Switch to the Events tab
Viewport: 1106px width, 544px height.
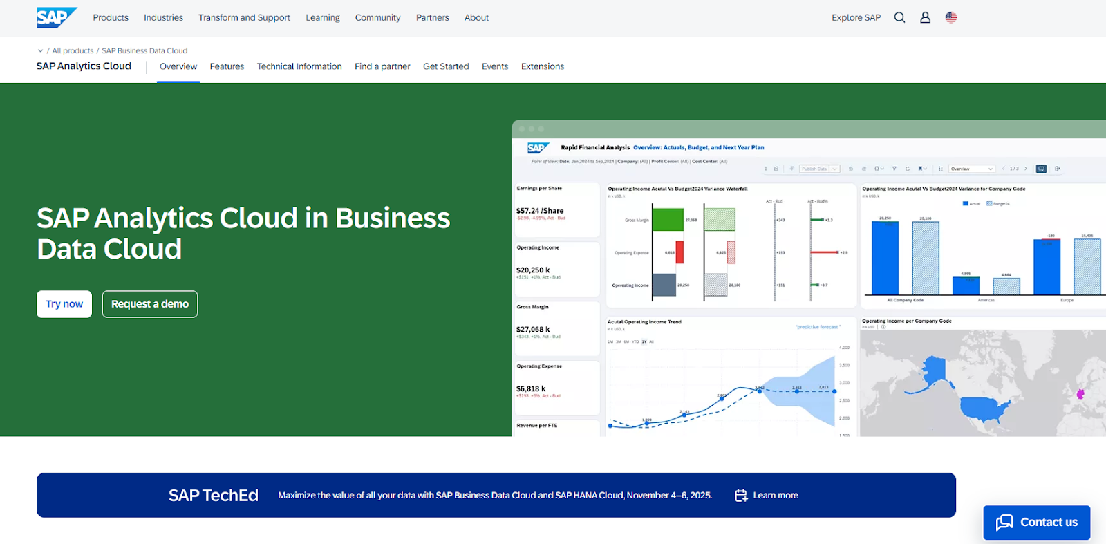point(495,66)
